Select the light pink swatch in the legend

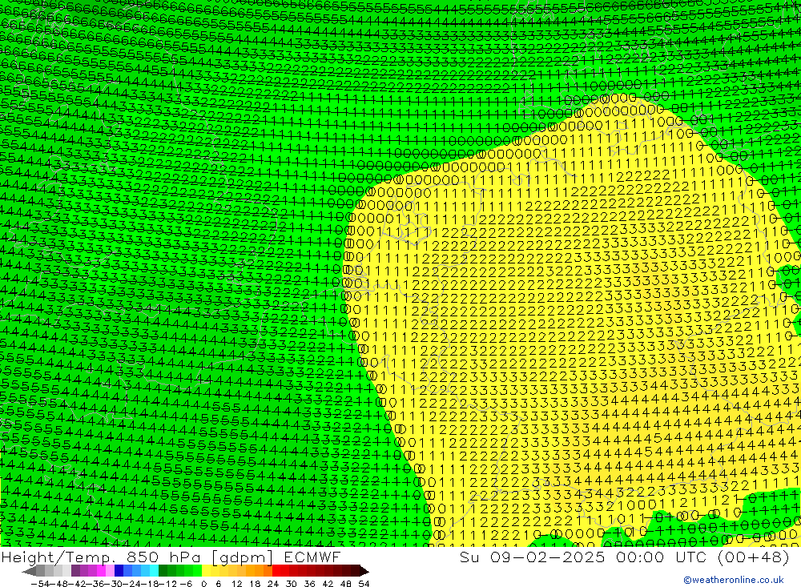[x=110, y=571]
